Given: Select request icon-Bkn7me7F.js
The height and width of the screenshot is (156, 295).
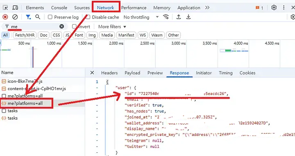Looking at the screenshot, I should [x=43, y=81].
